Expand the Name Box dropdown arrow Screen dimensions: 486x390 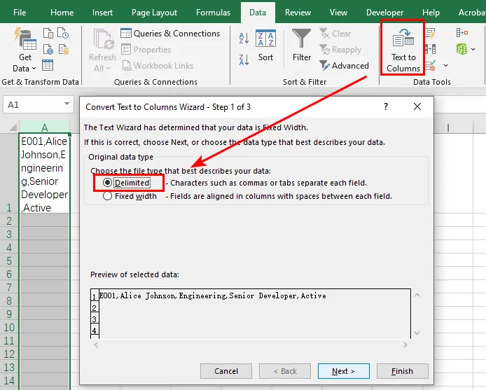[x=67, y=104]
